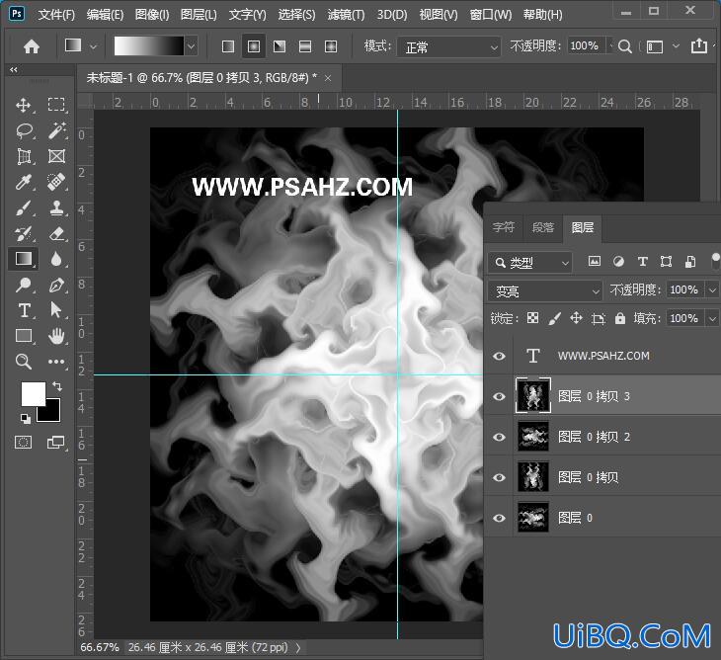This screenshot has height=660, width=721.
Task: Select the Rectangle shape tool
Action: (x=24, y=336)
